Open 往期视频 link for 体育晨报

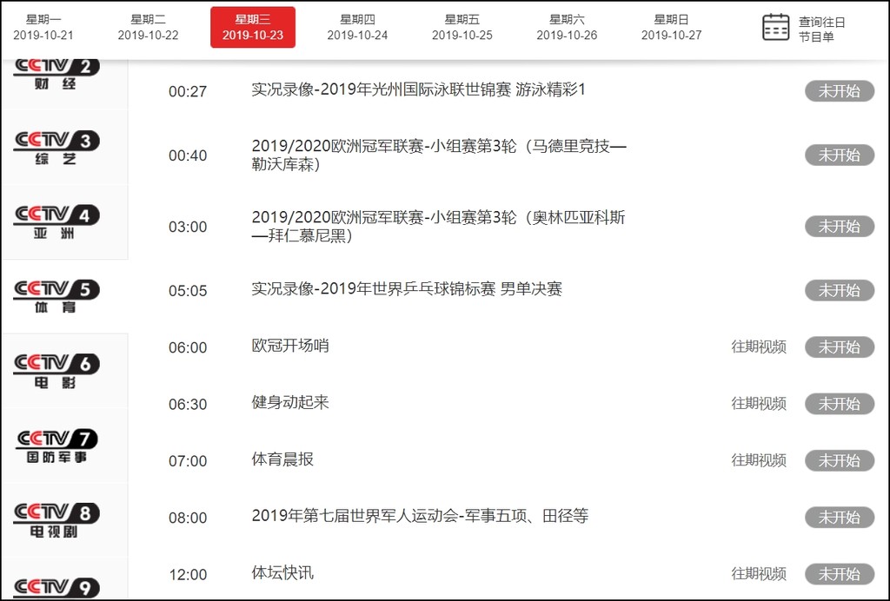pyautogui.click(x=758, y=460)
